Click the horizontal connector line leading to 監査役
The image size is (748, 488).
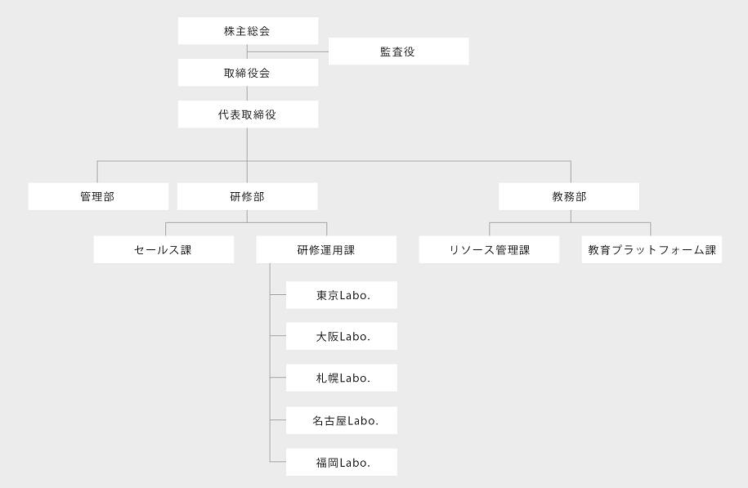(x=288, y=51)
